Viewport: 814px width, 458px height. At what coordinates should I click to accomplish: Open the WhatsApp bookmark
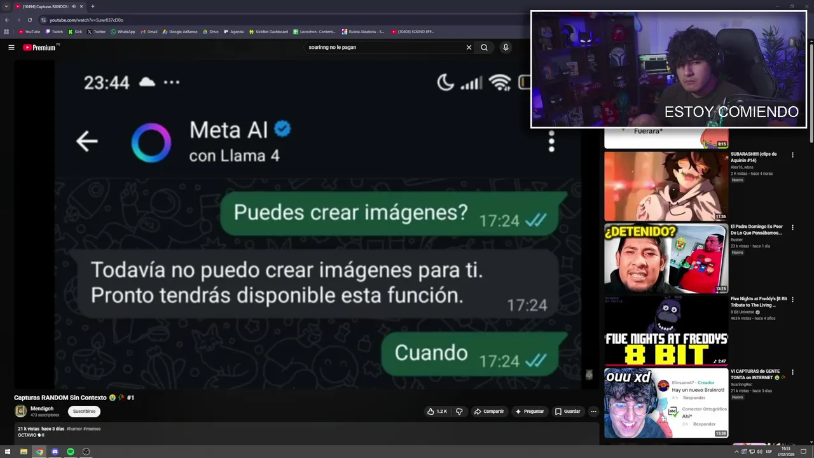[123, 32]
